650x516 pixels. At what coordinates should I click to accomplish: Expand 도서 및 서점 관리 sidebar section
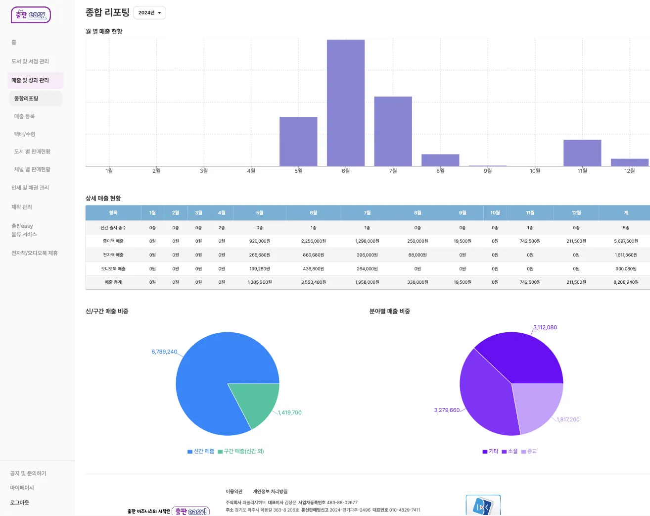[30, 61]
